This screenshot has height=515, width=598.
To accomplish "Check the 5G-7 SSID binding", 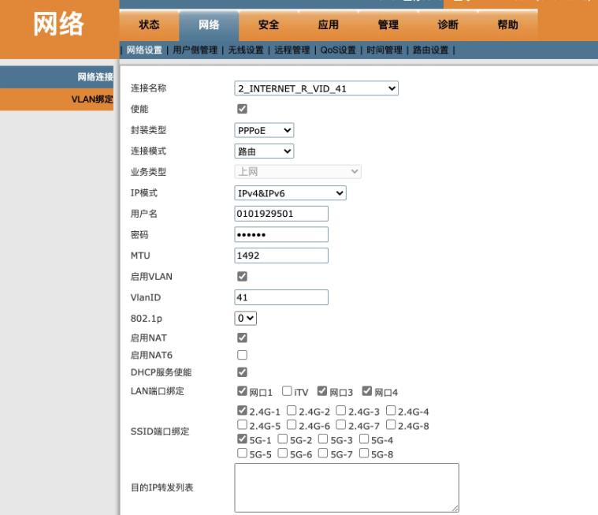I will 323,453.
